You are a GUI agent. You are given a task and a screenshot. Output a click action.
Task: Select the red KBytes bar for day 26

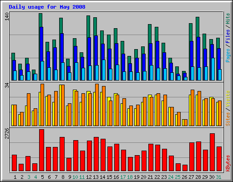pyautogui.click(x=185, y=168)
